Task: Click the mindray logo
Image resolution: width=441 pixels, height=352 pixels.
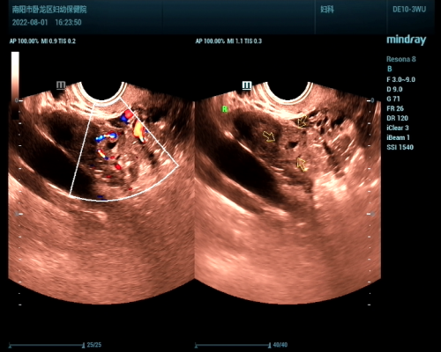Action: pos(407,40)
